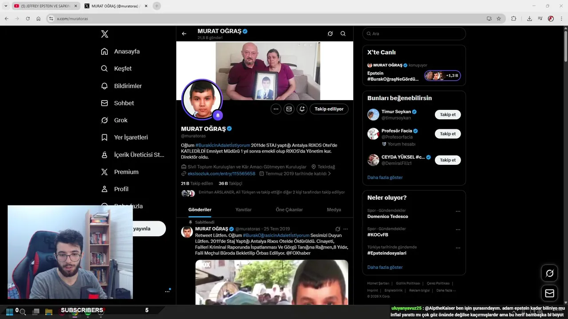This screenshot has height=319, width=568.
Task: Open Premium in sidebar
Action: pos(119,172)
